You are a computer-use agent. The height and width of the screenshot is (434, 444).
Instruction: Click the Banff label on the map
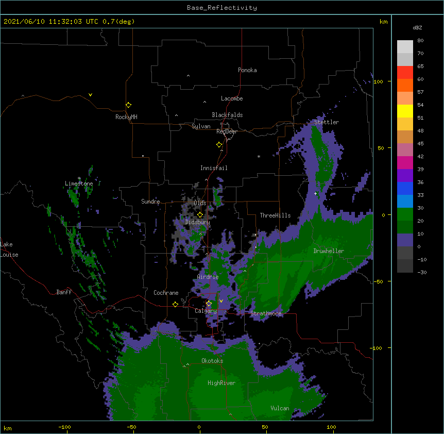64,292
